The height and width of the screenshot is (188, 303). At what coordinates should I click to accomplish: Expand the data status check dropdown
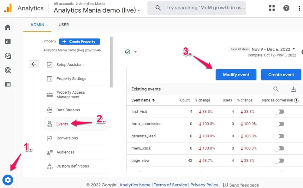point(131,52)
